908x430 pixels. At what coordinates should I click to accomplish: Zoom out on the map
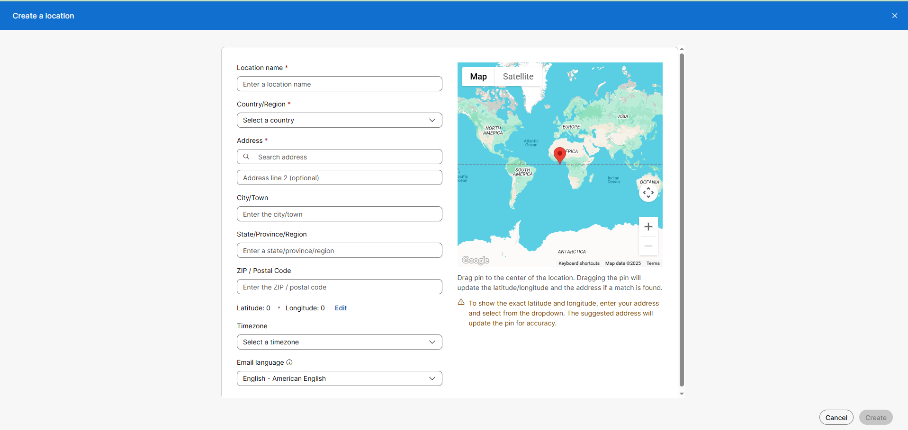pos(648,246)
